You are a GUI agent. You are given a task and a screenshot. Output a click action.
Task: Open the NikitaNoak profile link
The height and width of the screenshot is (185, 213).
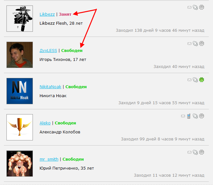pyautogui.click(x=50, y=87)
